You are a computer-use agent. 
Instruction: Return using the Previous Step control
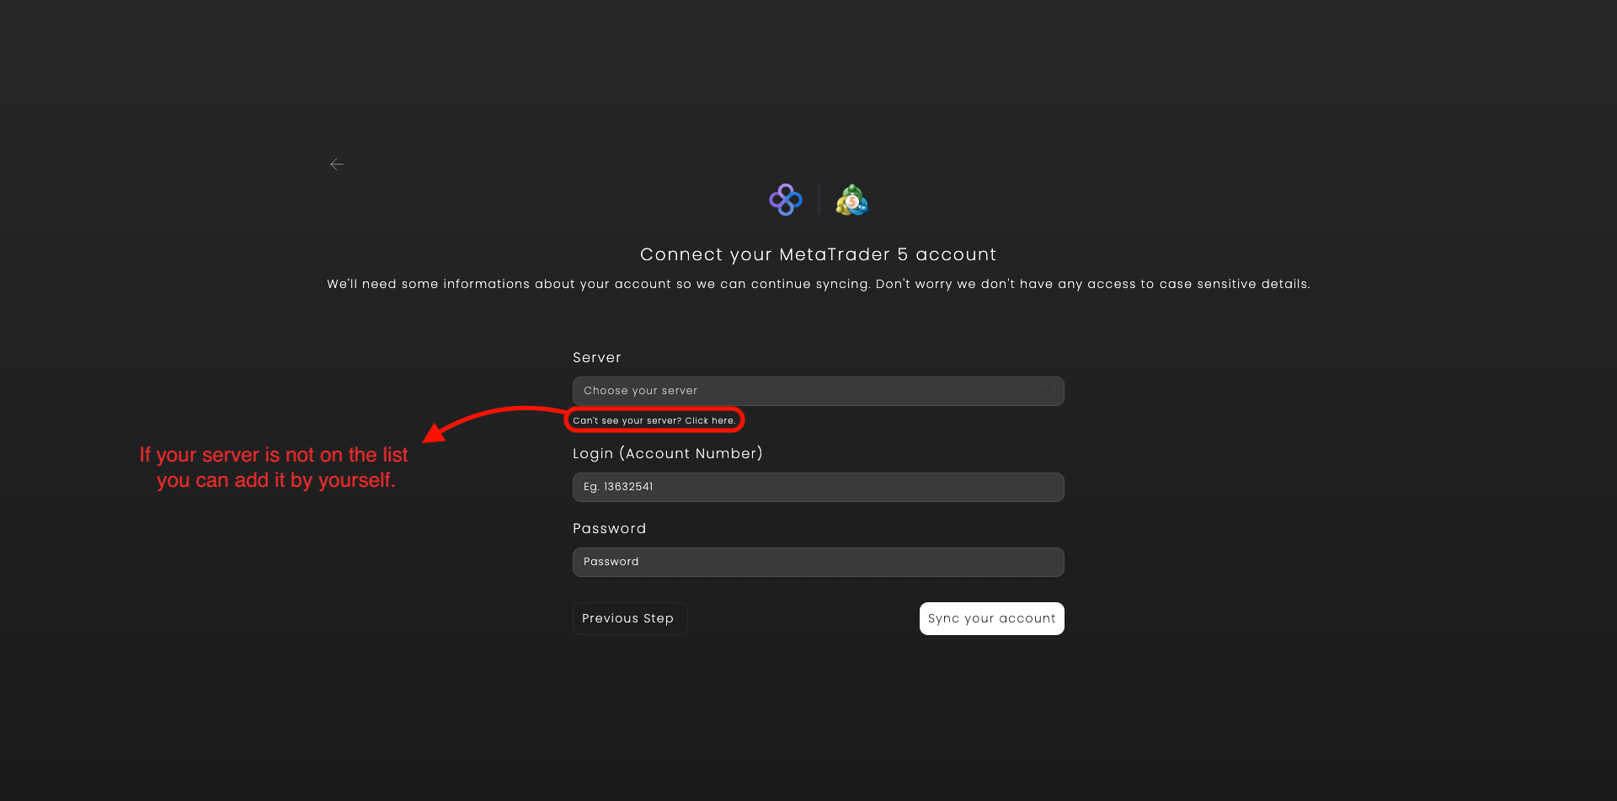629,618
